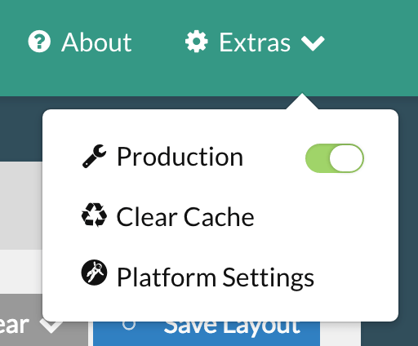The height and width of the screenshot is (346, 418).
Task: Click the Extras label to close dropdown
Action: pos(255,42)
